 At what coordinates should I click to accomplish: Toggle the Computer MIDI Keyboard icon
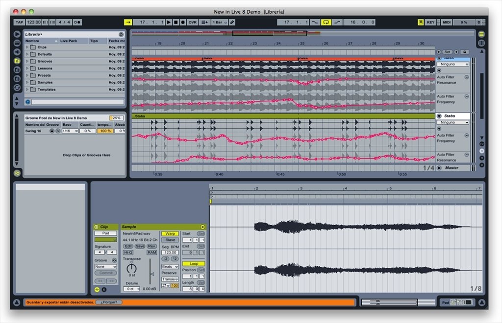click(x=420, y=23)
